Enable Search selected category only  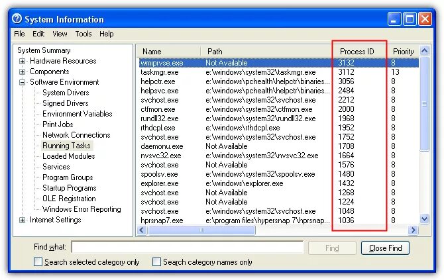(x=38, y=262)
